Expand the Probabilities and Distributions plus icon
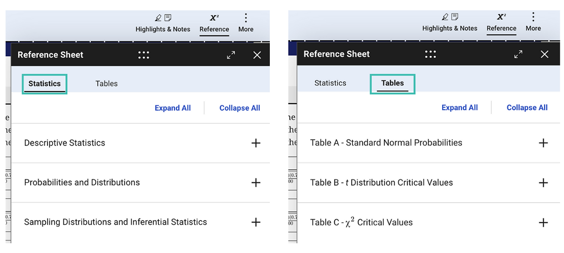 [256, 183]
